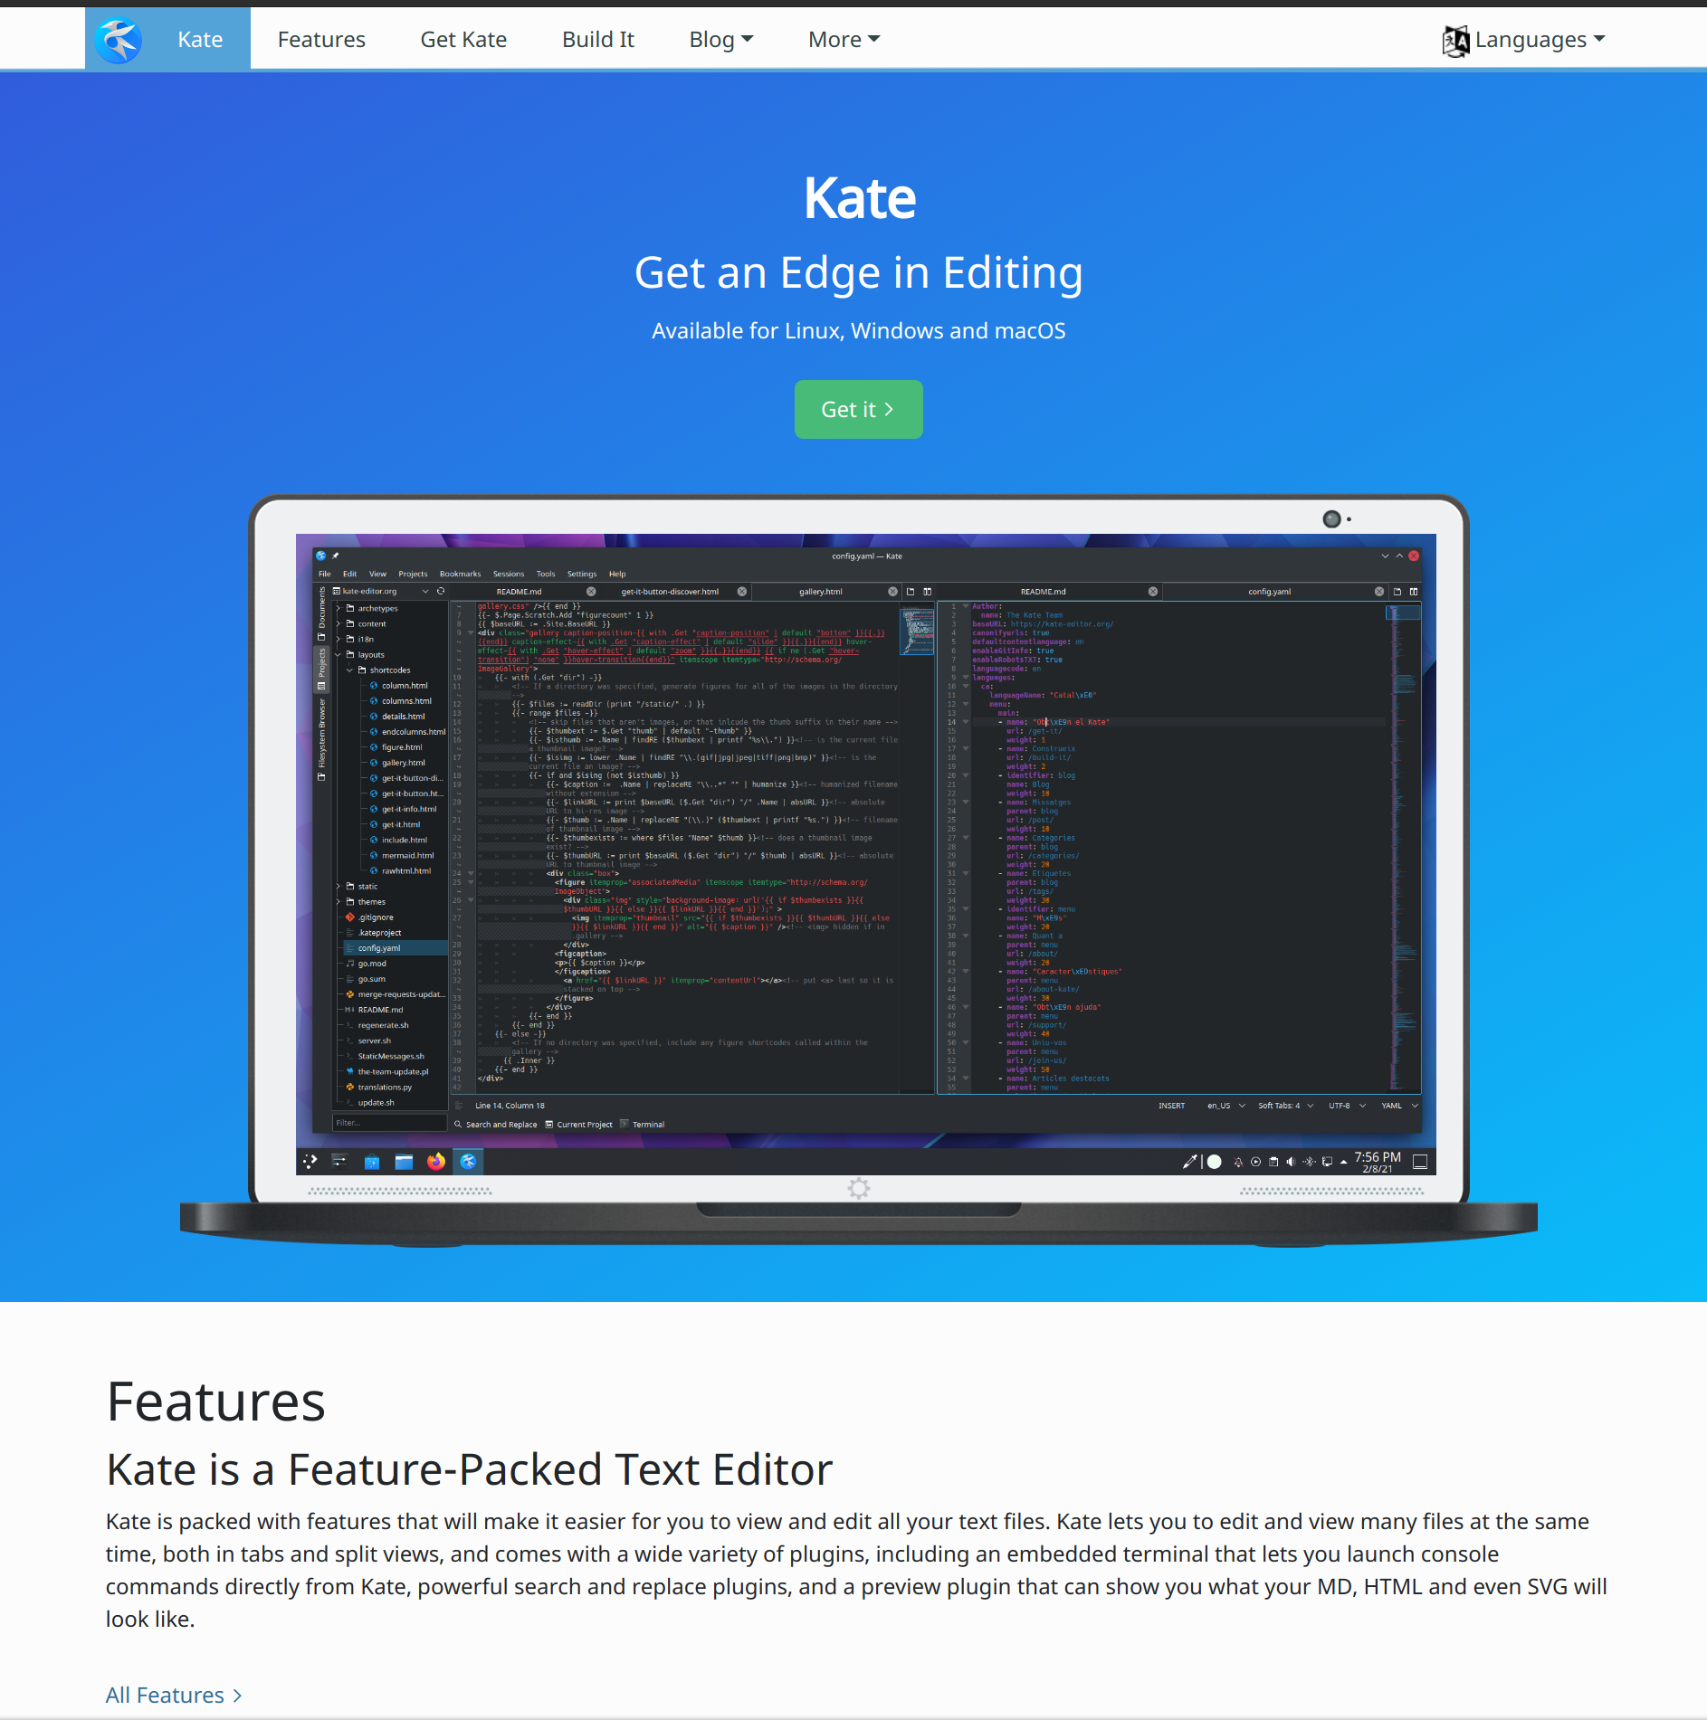Toggle the INSERT mode indicator
Image resolution: width=1707 pixels, height=1720 pixels.
point(1171,1106)
